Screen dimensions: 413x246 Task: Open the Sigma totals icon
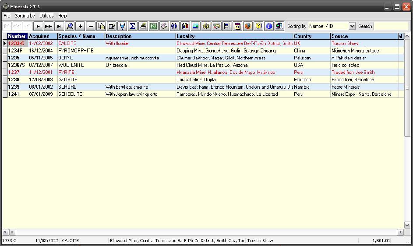coord(133,26)
